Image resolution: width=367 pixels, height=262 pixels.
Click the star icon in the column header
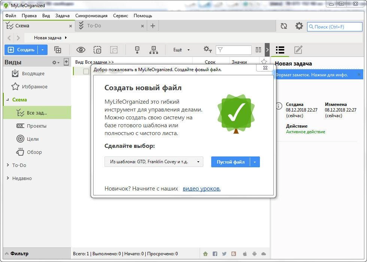pyautogui.click(x=264, y=62)
